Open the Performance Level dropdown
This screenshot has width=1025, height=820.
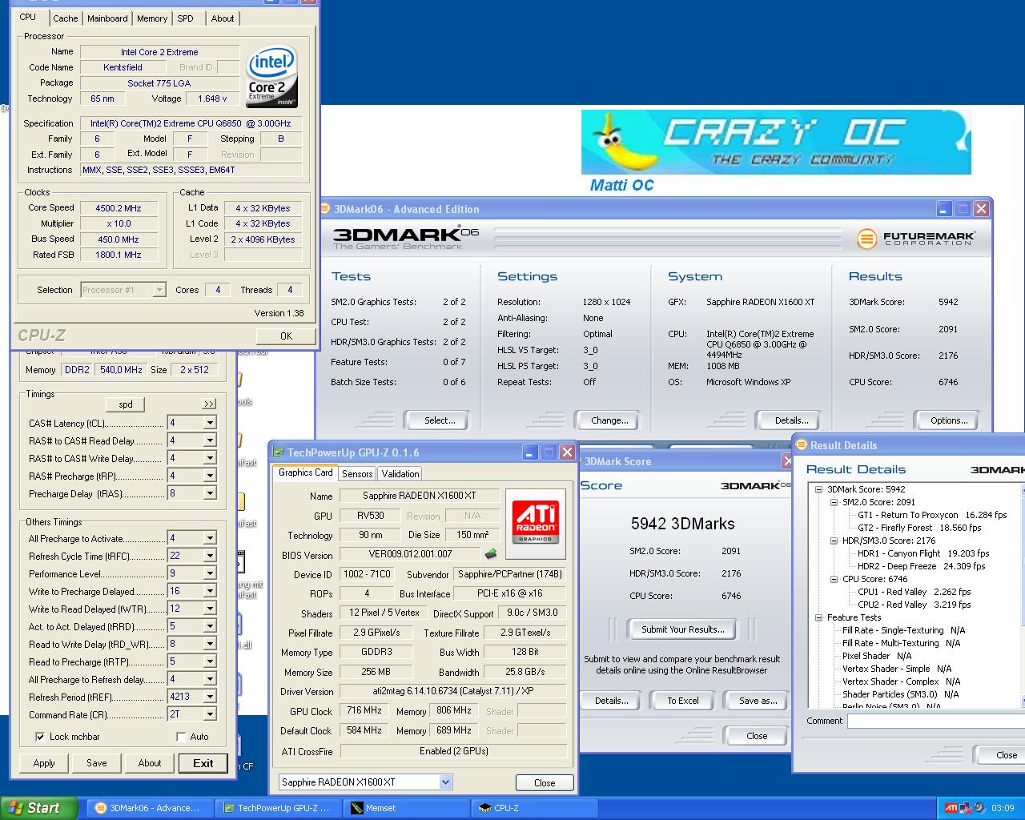point(210,573)
